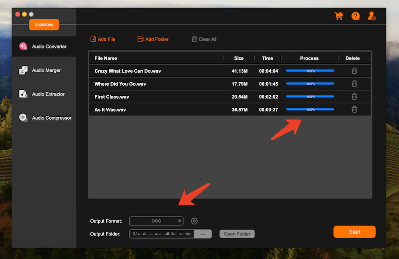This screenshot has width=399, height=259.
Task: Click Add Folder in the toolbar
Action: pyautogui.click(x=153, y=39)
